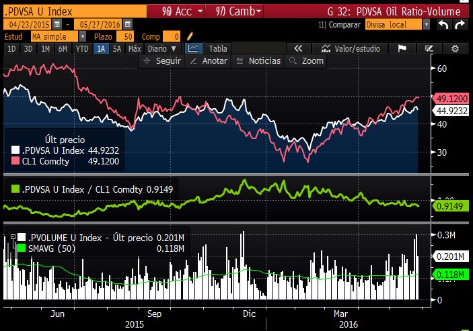Collapse panel with double left chevron
This screenshot has width=473, height=331.
point(298,48)
